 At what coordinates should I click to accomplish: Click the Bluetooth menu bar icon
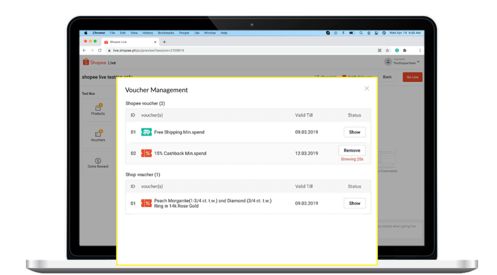343,33
